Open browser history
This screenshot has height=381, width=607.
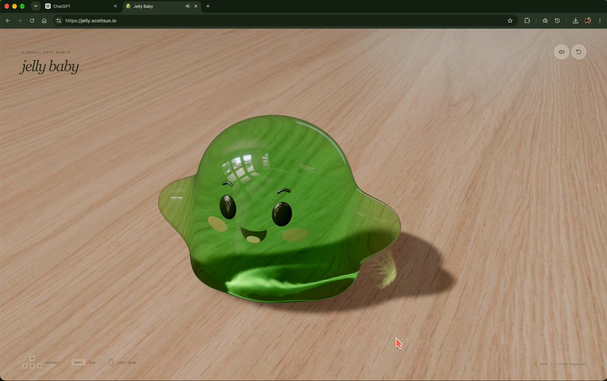[x=557, y=21]
